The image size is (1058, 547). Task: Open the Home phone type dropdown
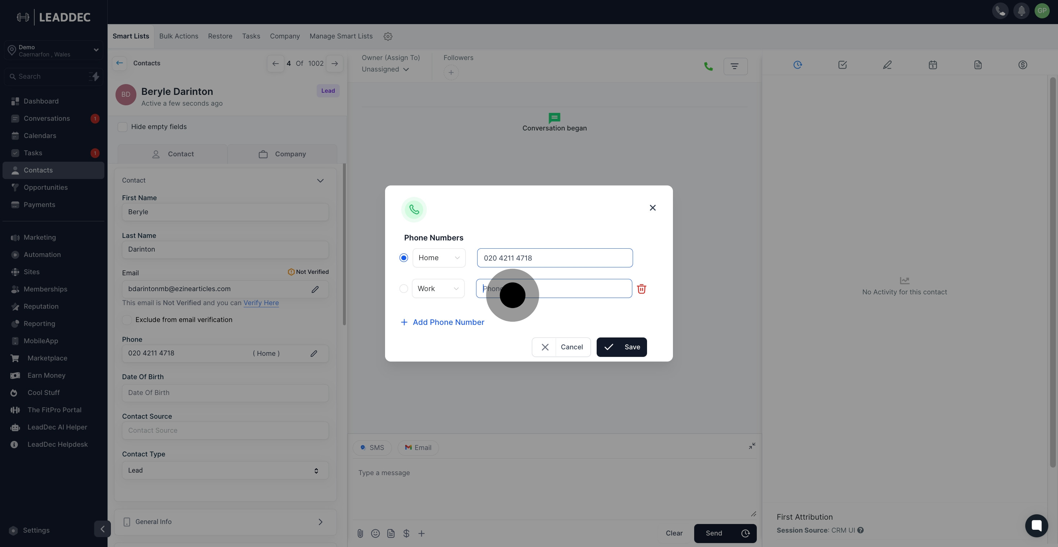click(439, 258)
